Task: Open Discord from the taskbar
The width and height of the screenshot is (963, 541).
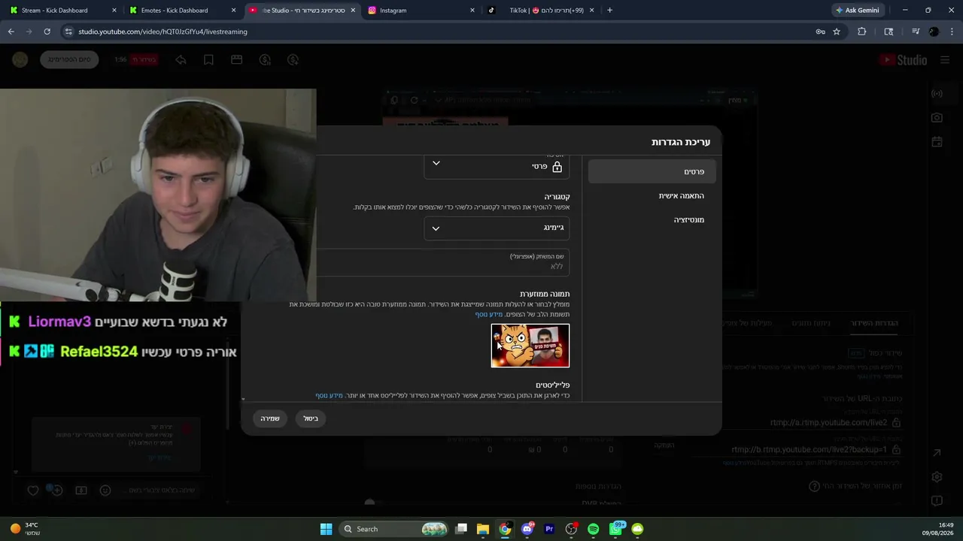Action: coord(527,529)
